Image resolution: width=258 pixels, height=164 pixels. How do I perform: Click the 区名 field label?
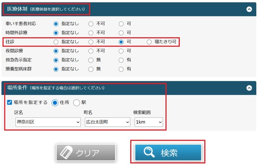point(18,113)
